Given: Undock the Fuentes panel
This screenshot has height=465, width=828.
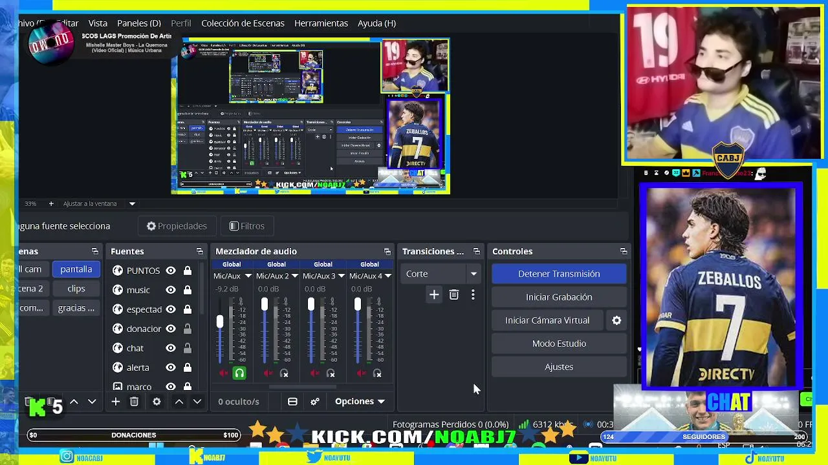Looking at the screenshot, I should (x=200, y=251).
